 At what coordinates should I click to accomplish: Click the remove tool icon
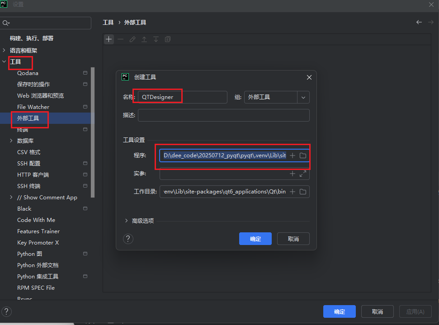click(x=120, y=39)
